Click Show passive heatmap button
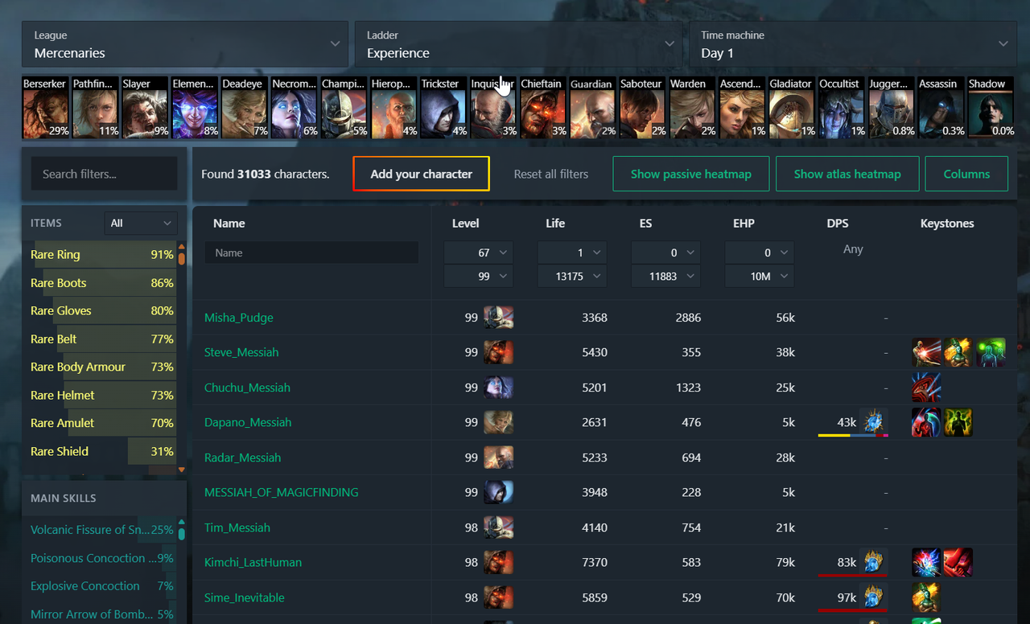 coord(691,174)
